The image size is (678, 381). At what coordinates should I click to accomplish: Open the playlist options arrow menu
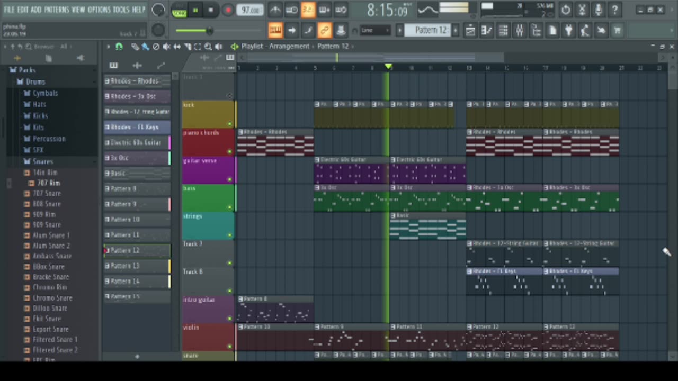[x=109, y=47]
